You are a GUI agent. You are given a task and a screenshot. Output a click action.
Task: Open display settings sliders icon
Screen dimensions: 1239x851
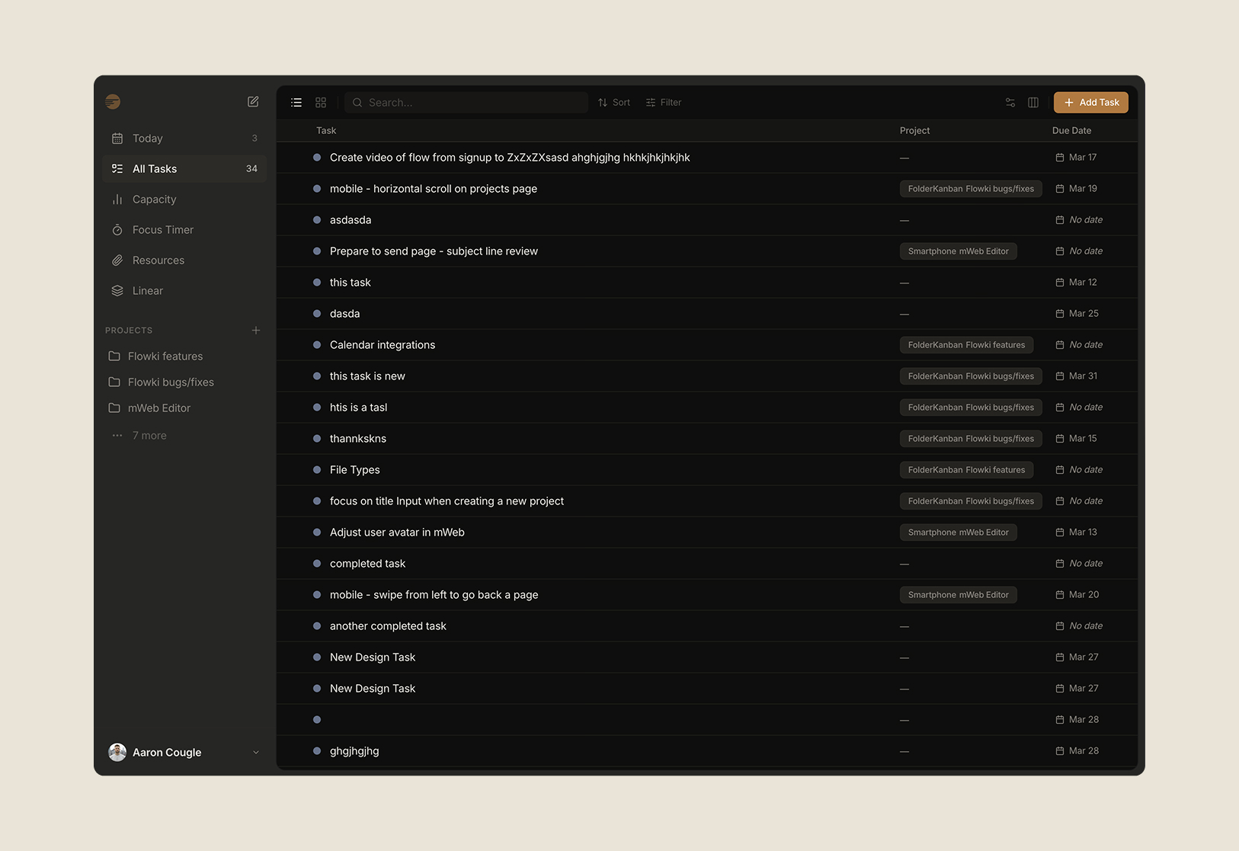[1010, 103]
